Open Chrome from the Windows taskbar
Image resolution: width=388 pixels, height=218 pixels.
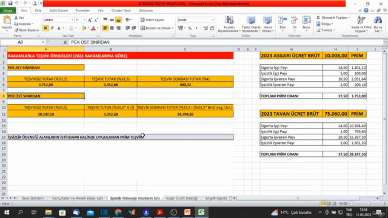(x=118, y=213)
